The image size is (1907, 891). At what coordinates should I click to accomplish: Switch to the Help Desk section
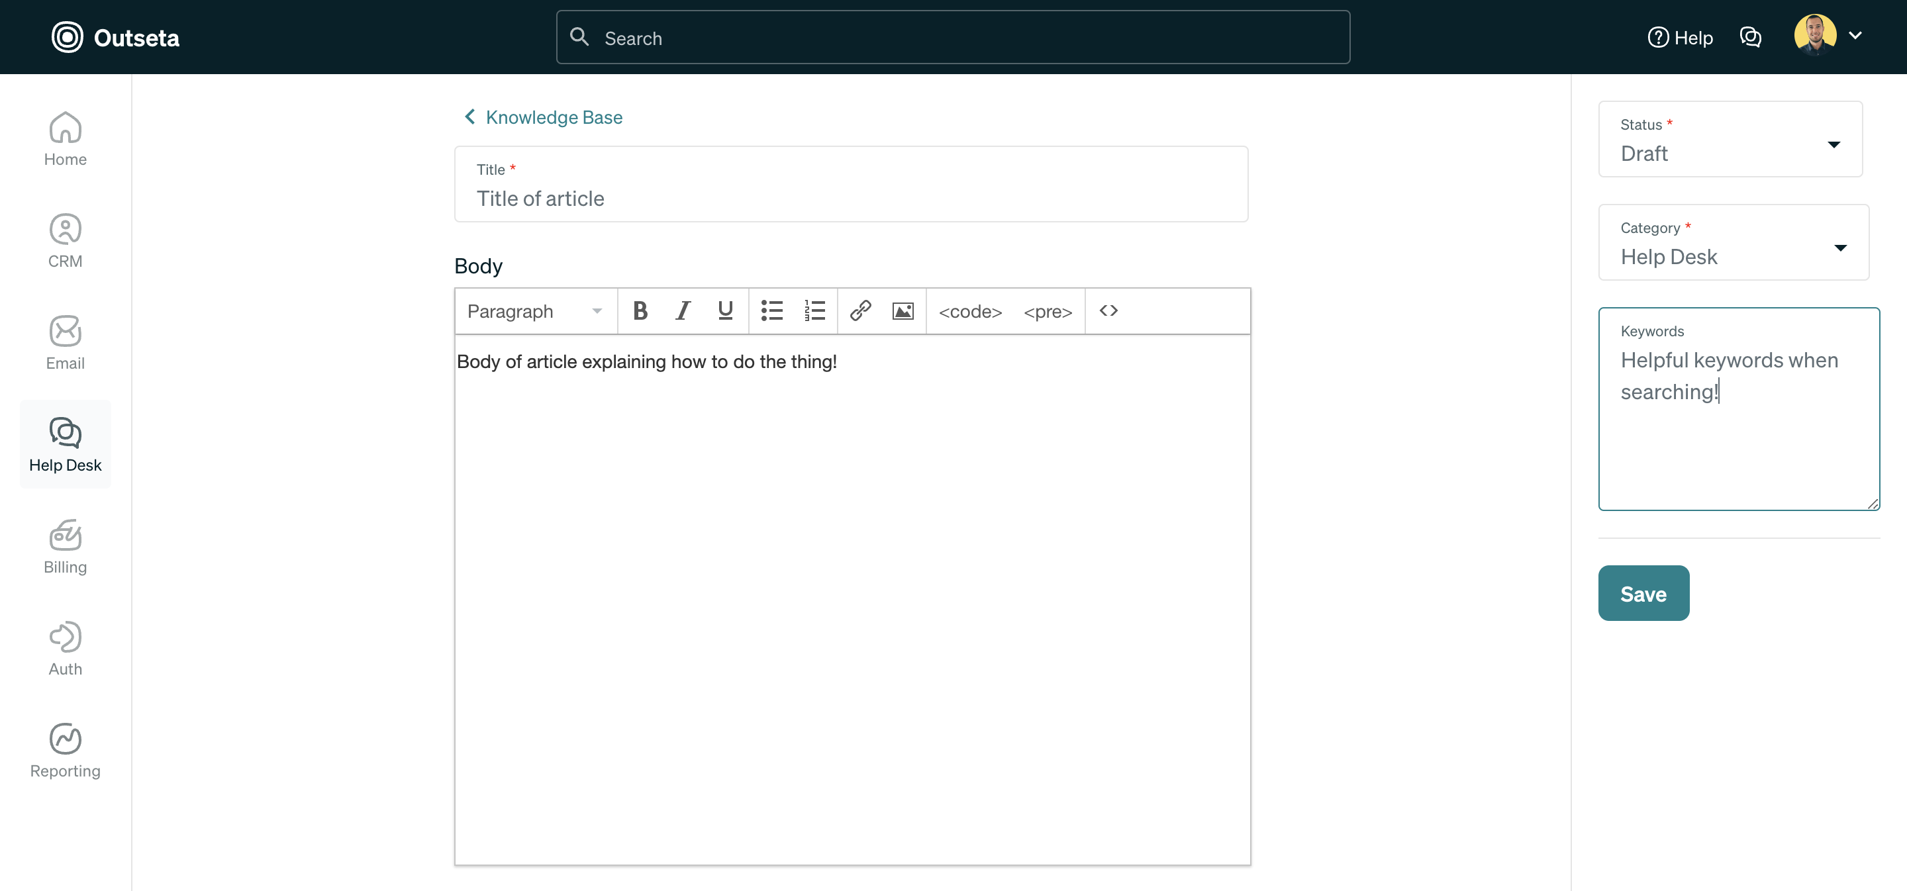point(65,444)
